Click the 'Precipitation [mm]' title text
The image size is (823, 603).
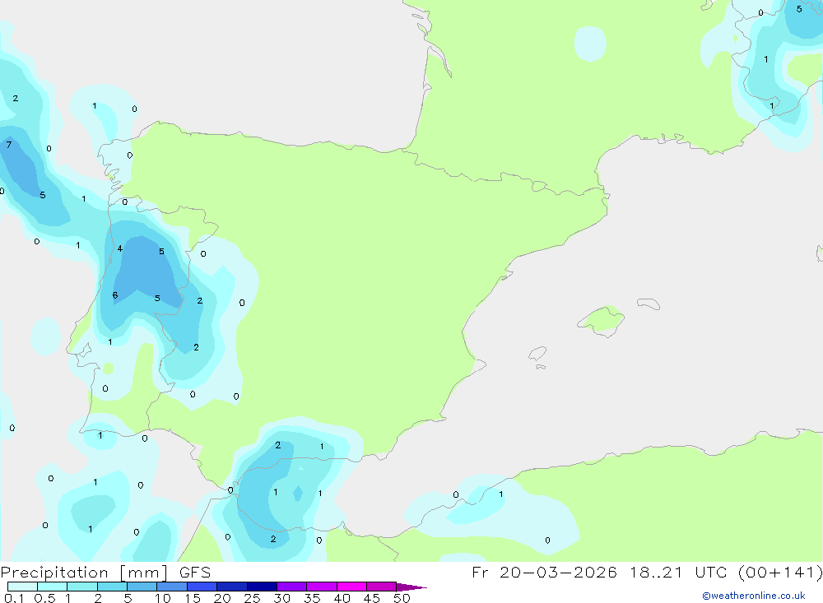click(x=84, y=573)
